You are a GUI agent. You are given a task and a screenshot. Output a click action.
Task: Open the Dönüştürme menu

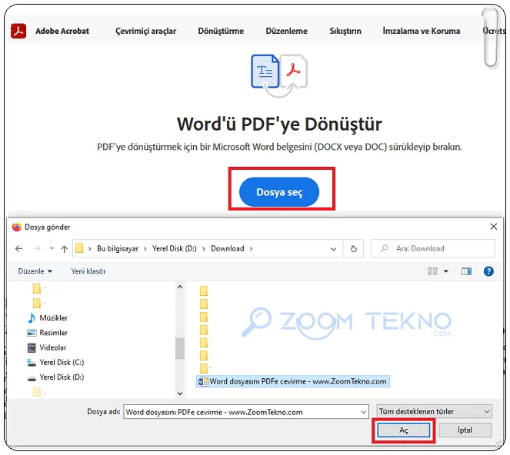[221, 31]
